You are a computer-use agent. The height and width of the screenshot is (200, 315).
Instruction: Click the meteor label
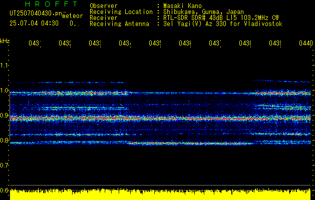click(73, 16)
